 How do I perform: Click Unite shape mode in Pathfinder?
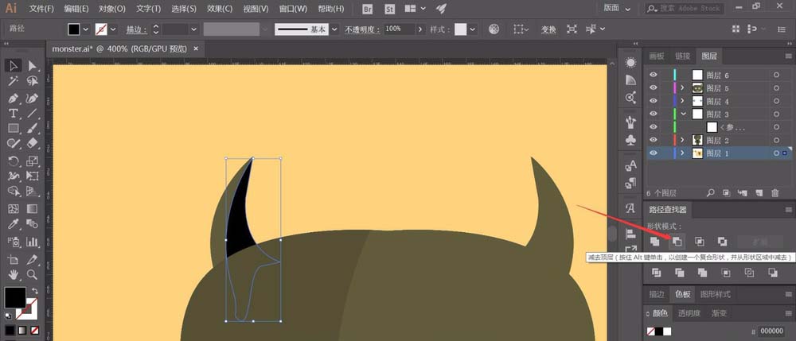655,241
